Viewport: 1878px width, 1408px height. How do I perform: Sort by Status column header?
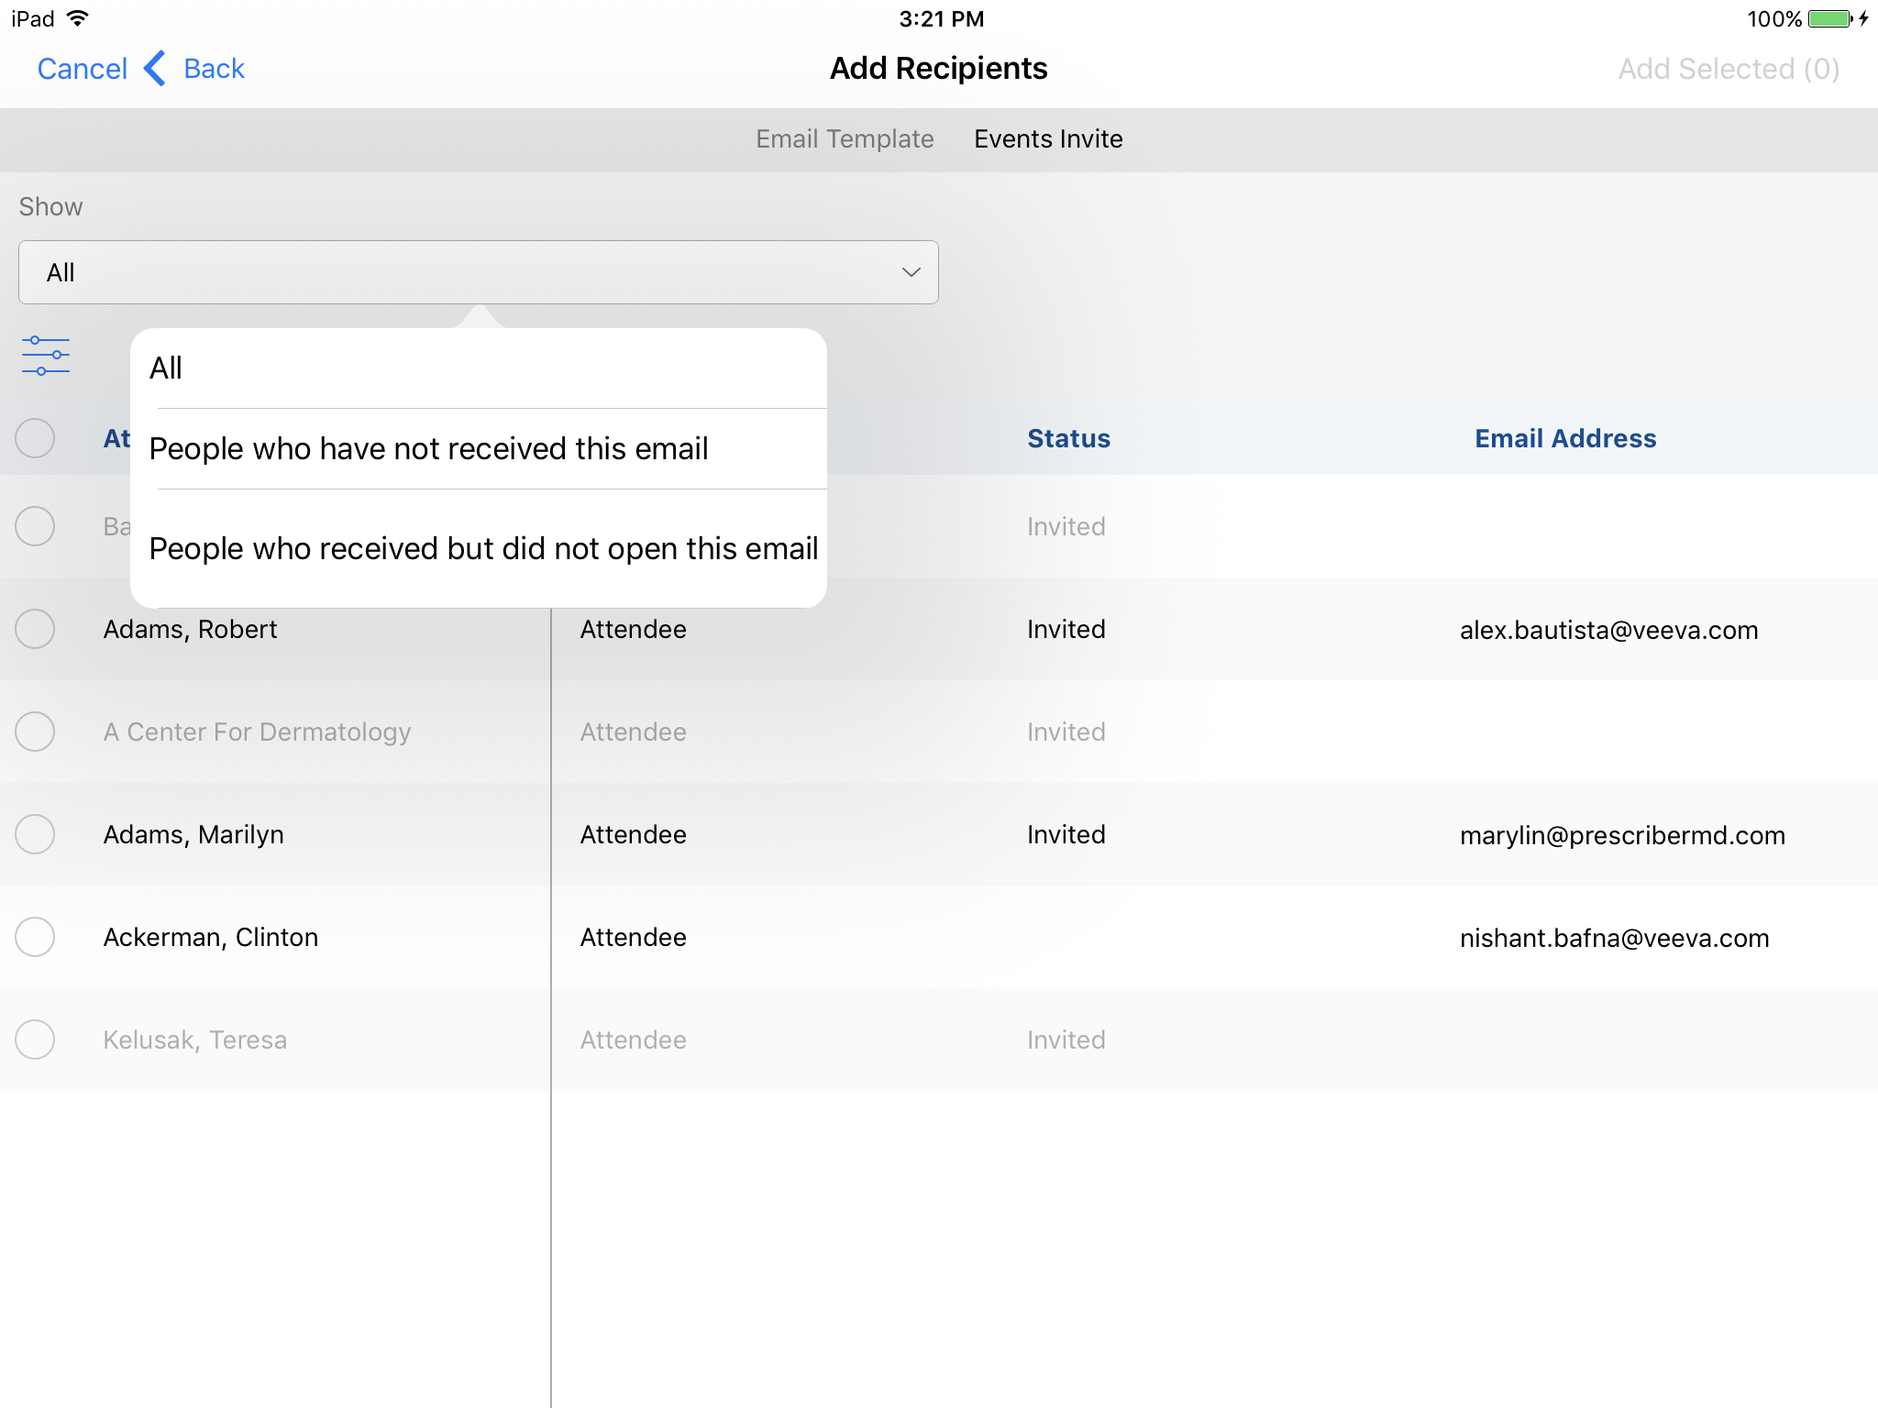coord(1068,438)
